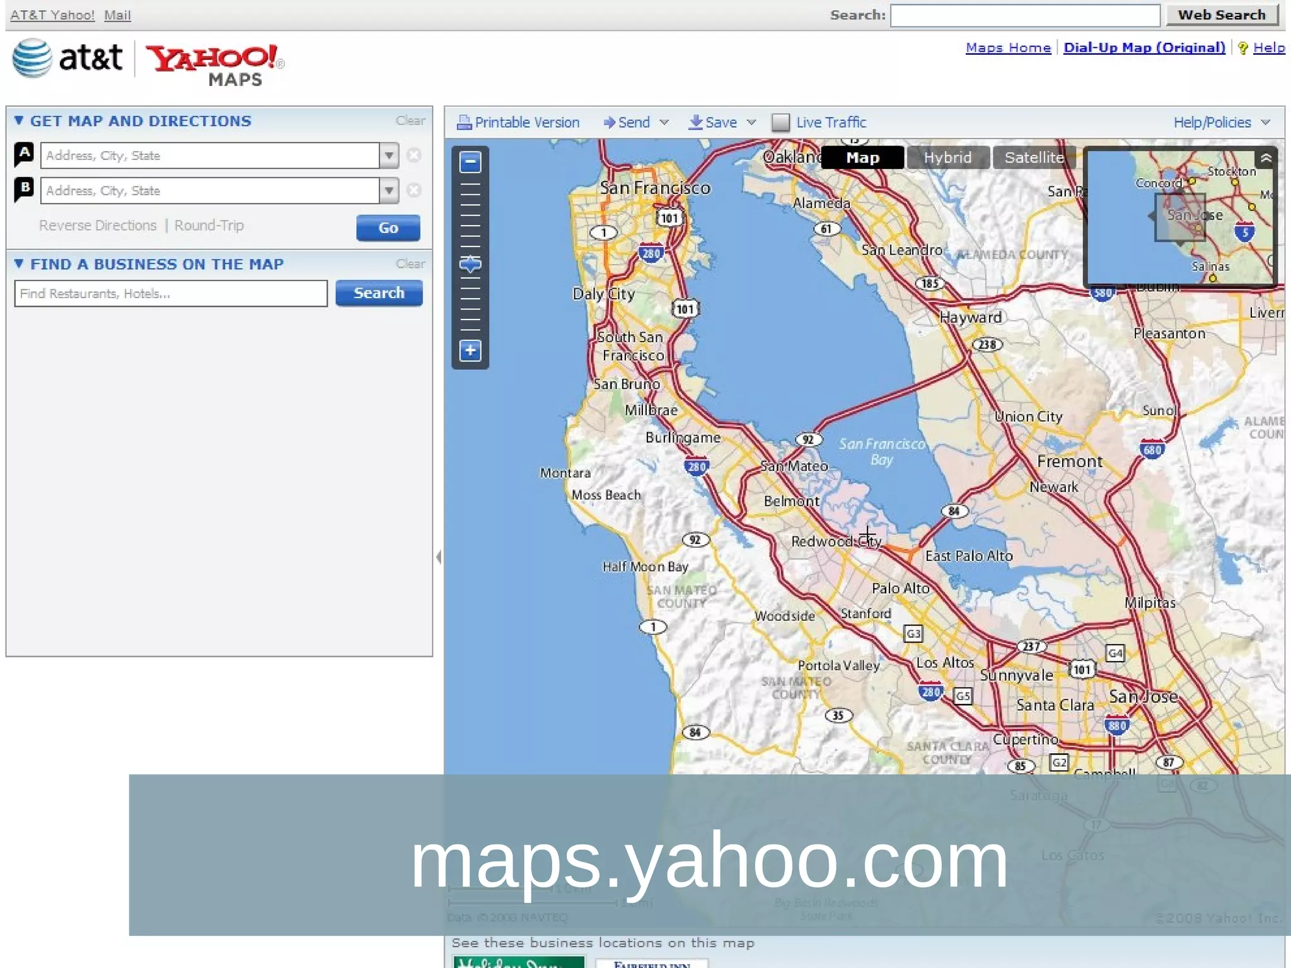The image size is (1291, 968).
Task: Collapse the overview mini-map with its chevron
Action: [1265, 159]
